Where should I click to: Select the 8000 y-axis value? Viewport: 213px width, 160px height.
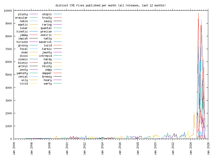[9, 36]
